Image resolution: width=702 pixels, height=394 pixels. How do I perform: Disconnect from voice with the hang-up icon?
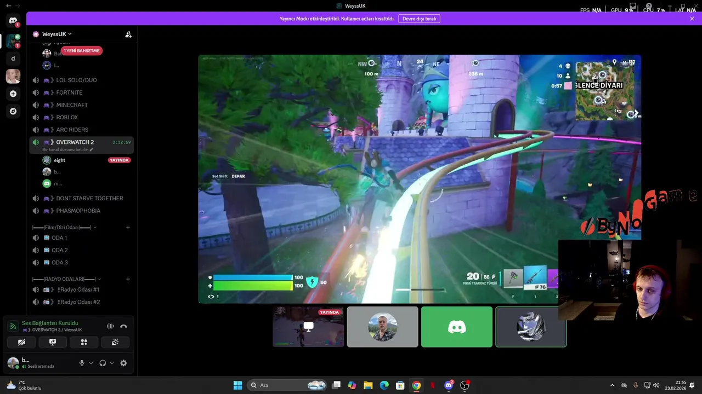click(123, 326)
